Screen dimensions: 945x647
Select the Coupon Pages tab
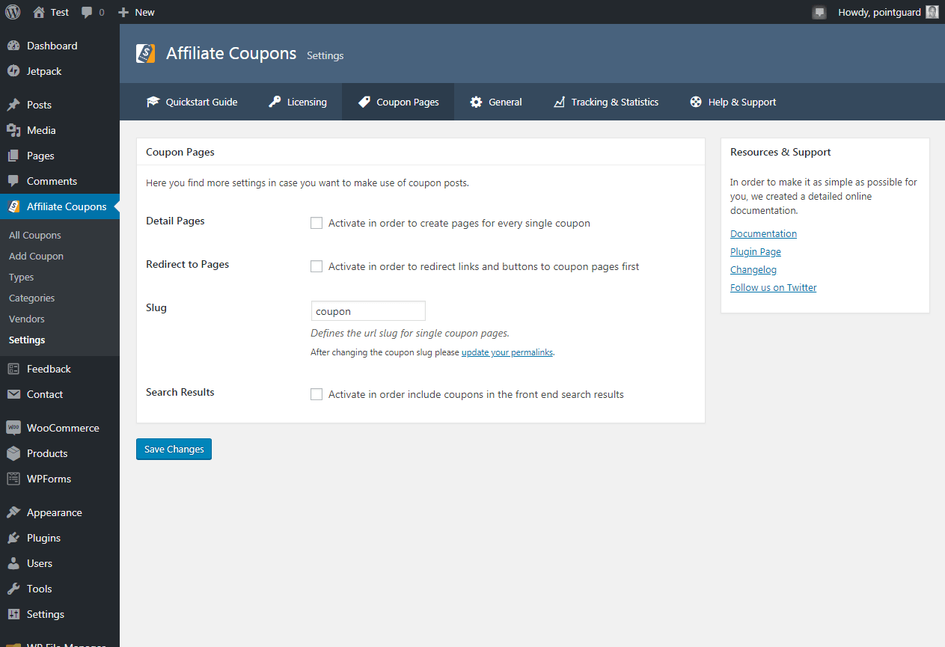pos(398,102)
